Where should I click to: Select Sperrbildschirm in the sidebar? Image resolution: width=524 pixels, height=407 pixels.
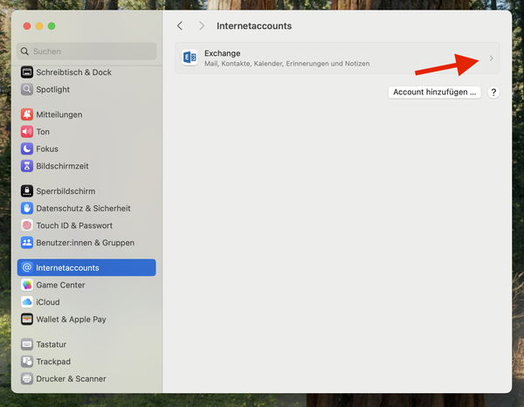pos(65,191)
